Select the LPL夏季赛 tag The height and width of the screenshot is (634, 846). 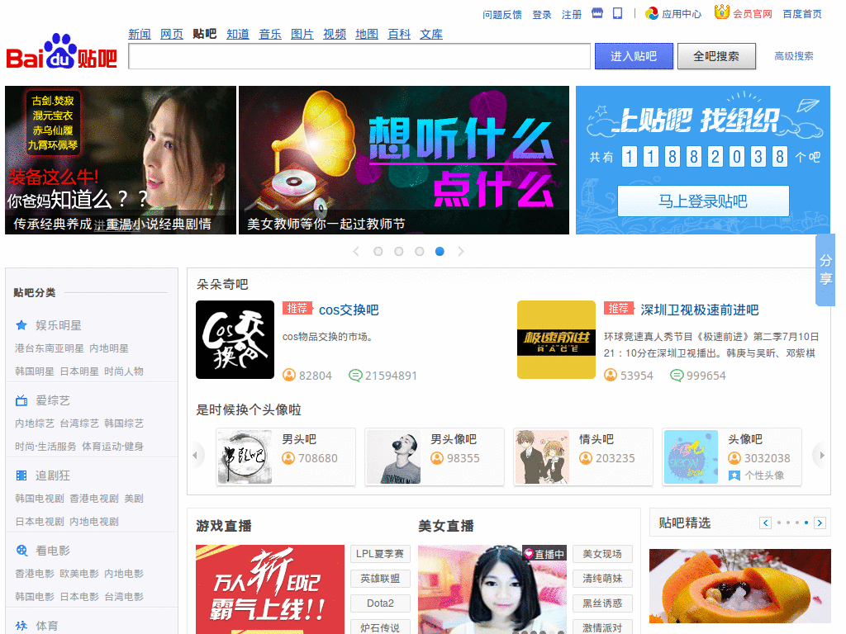click(380, 554)
